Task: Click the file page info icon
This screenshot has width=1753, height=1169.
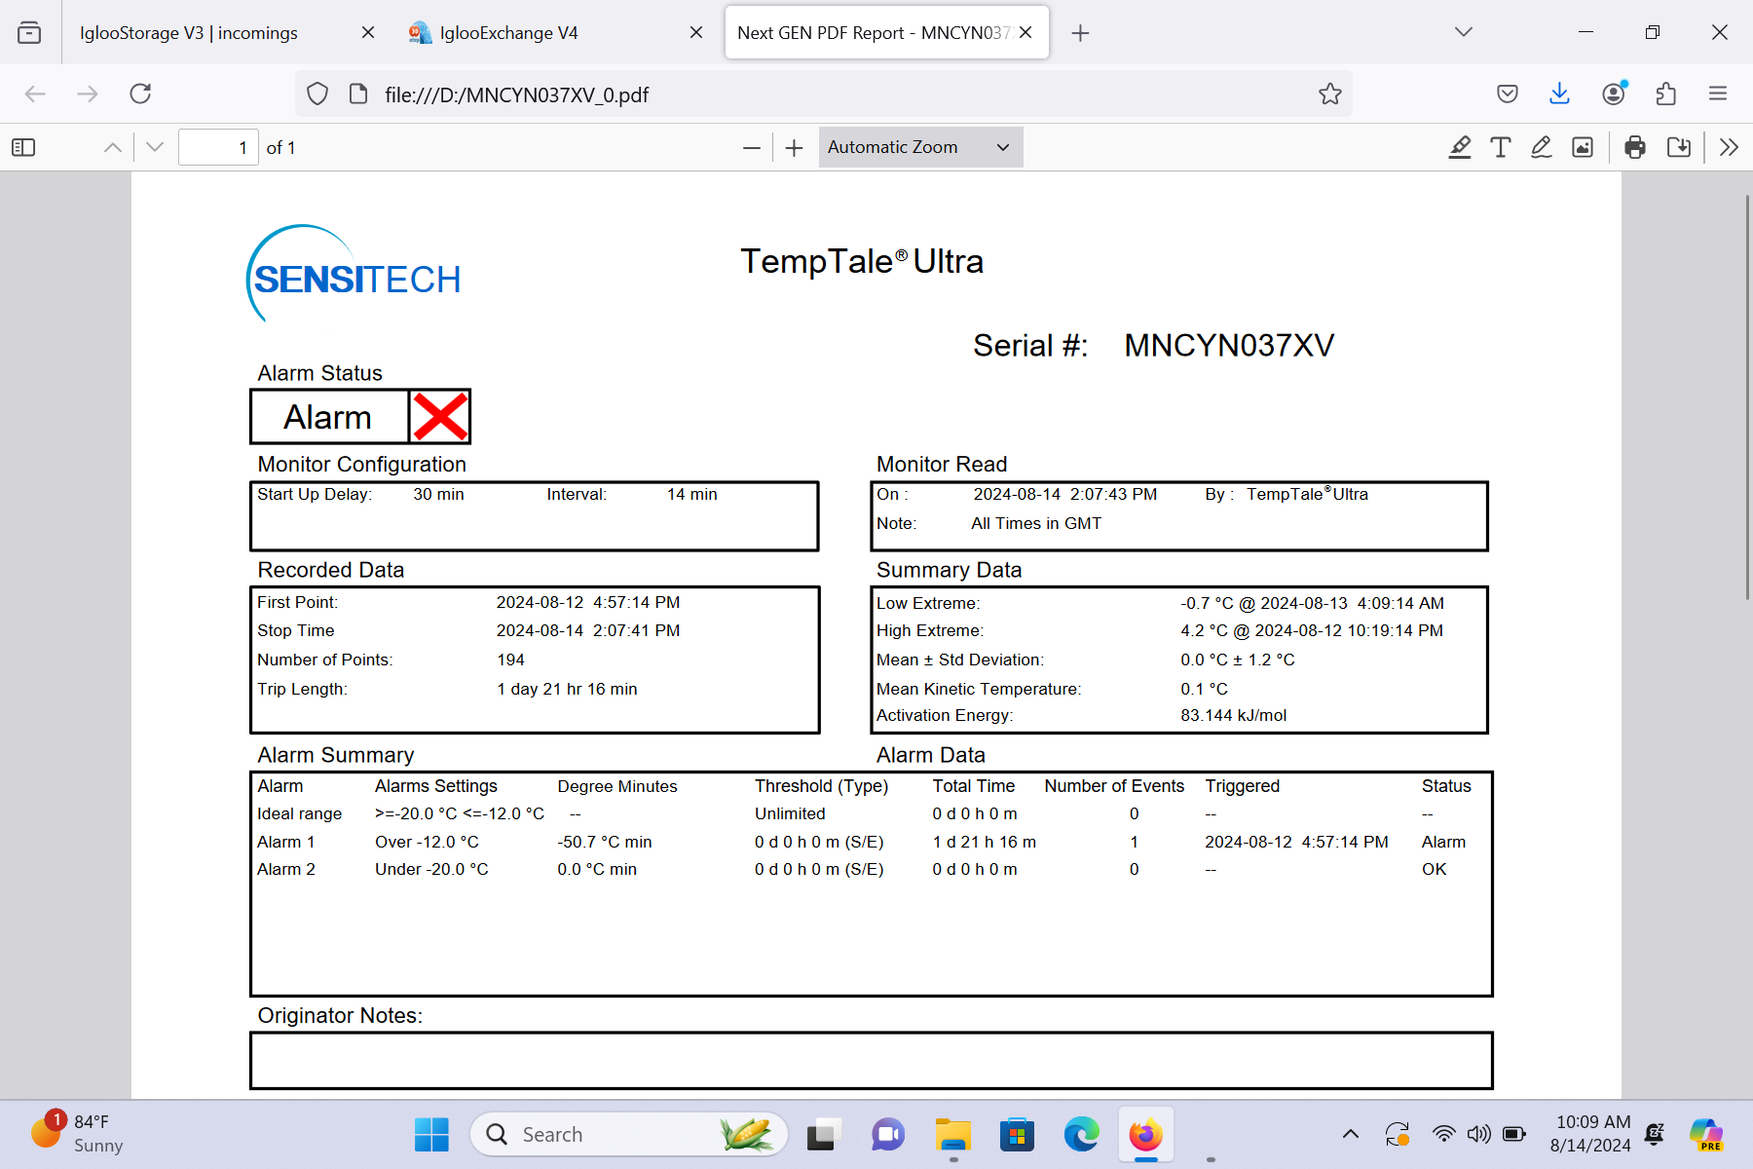Action: (358, 94)
